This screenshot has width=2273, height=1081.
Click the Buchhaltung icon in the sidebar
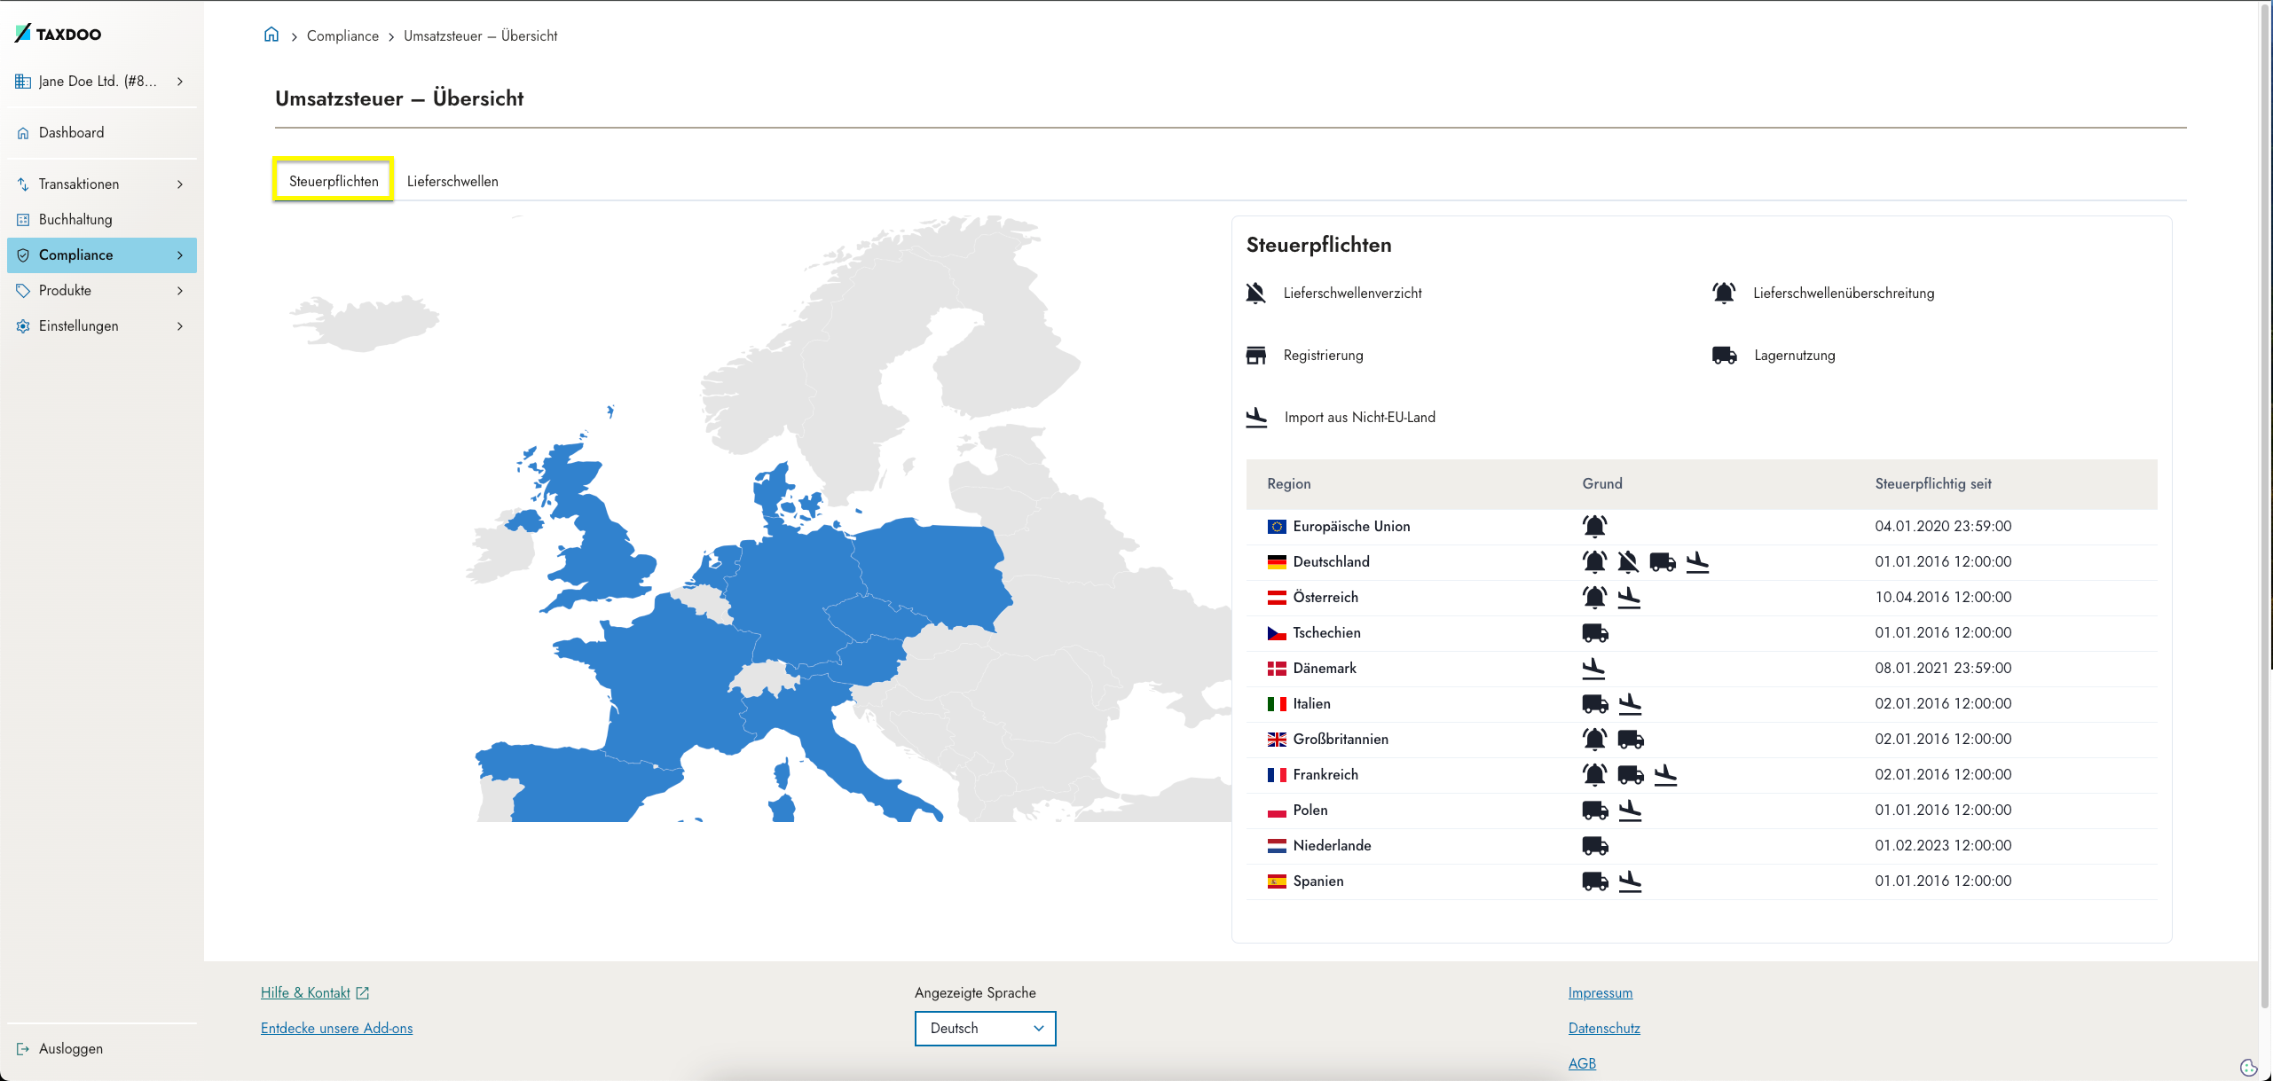(23, 220)
